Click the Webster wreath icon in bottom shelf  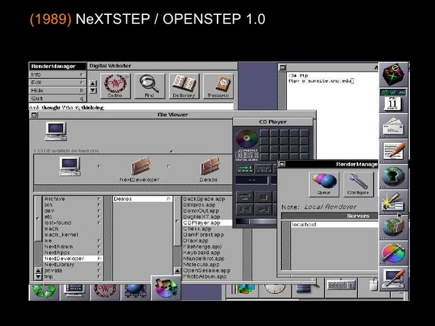(105, 291)
